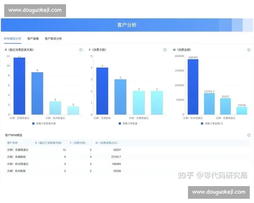Select the shortest R chart bar

tap(73, 110)
